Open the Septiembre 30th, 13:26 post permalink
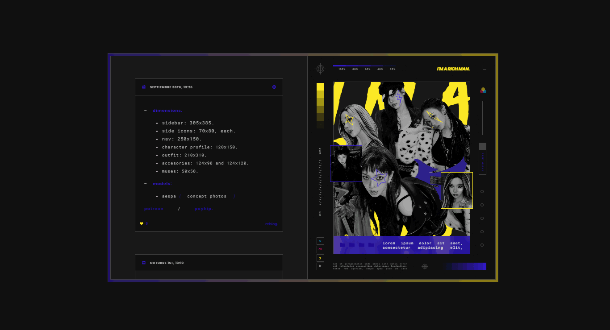 tap(171, 87)
